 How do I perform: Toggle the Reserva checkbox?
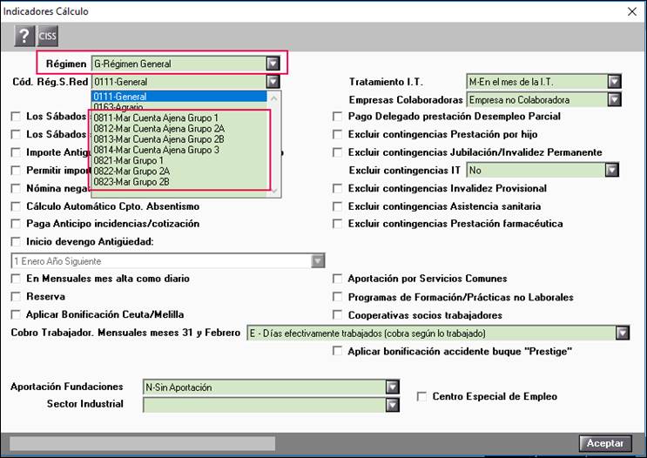point(16,297)
